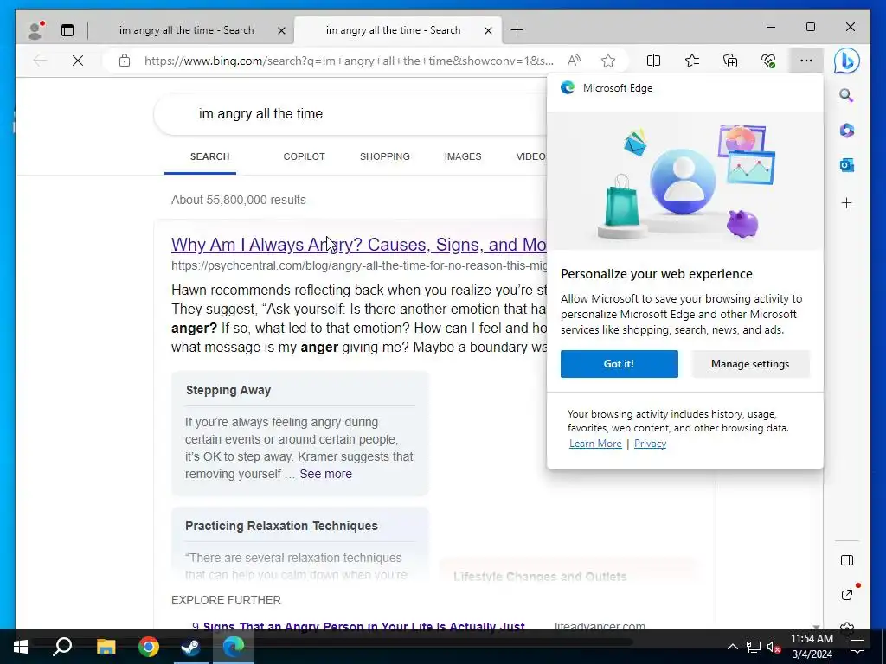Click the 'Stepping Away' card heading

point(228,390)
